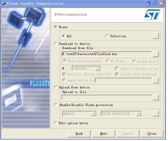Minimize the Flash Loader Demonstrator window

point(148,3)
